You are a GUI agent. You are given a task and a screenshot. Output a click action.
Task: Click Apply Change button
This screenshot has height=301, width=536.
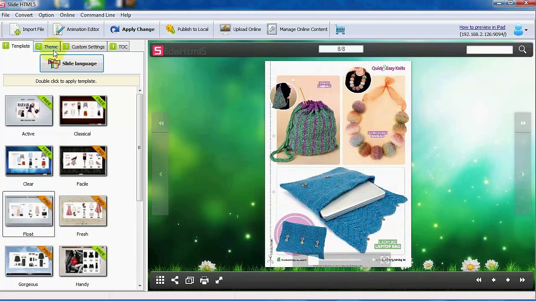point(132,29)
